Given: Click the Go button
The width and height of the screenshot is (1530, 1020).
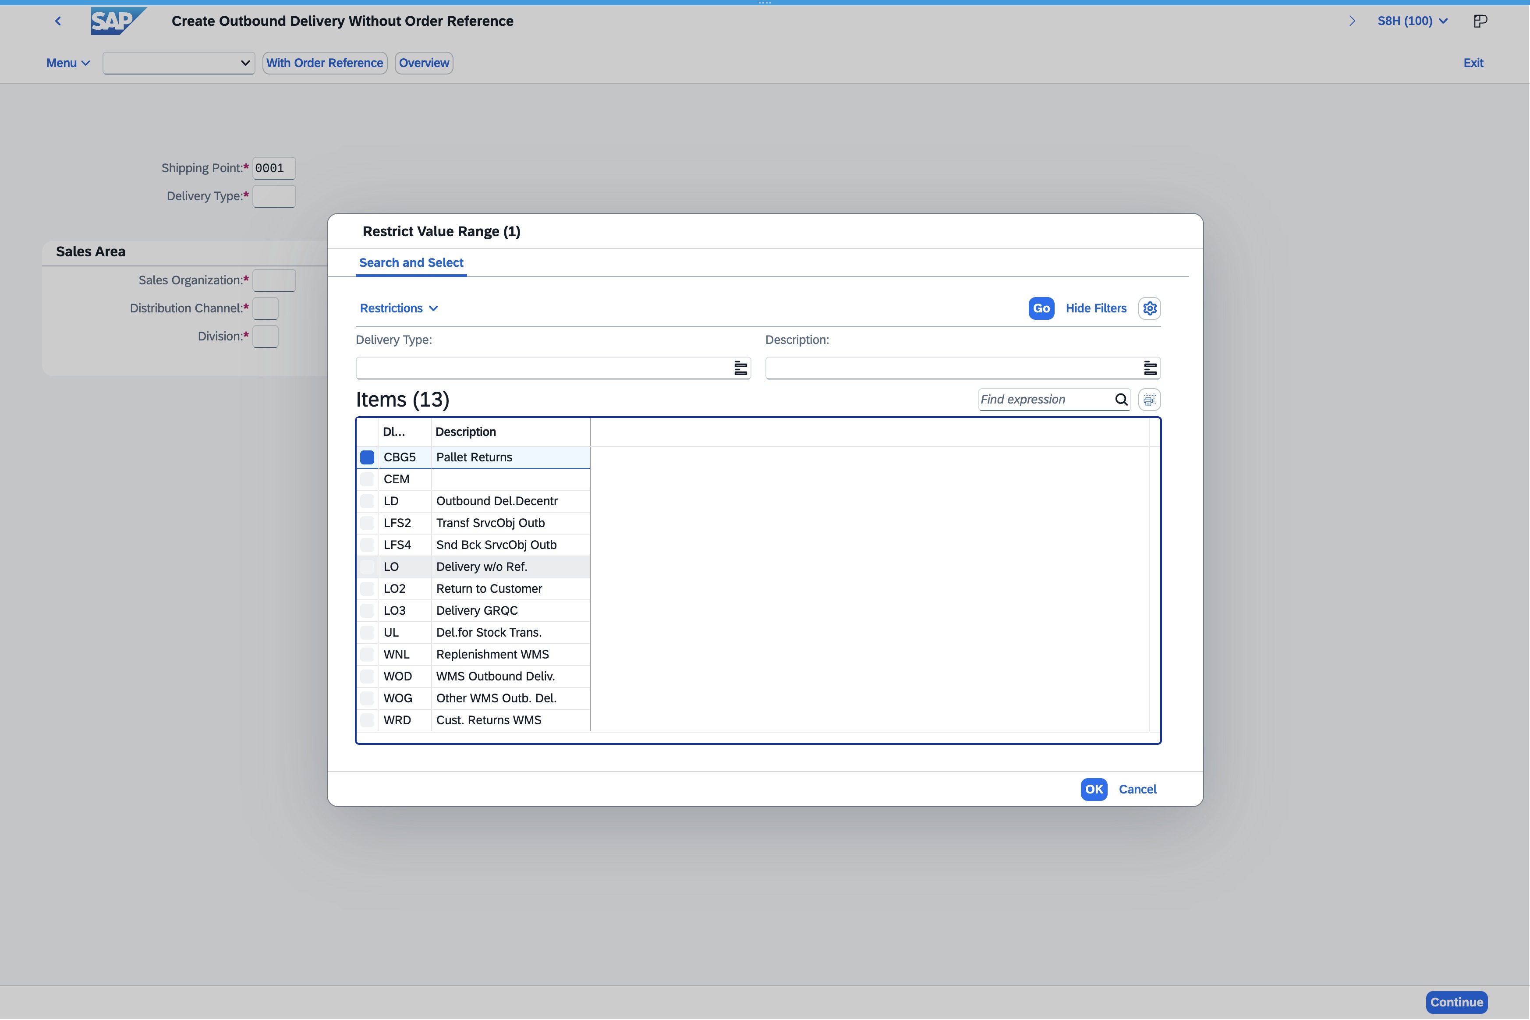Looking at the screenshot, I should click(x=1041, y=308).
